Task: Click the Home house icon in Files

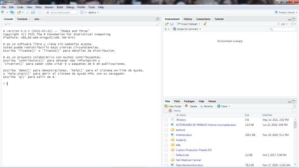Action: (x=170, y=110)
